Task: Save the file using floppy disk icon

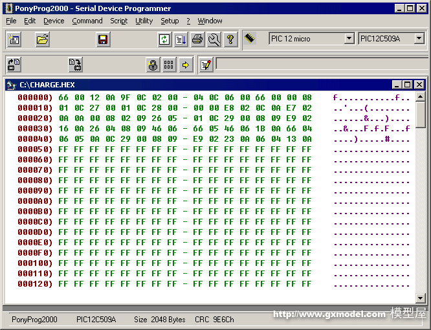Action: tap(102, 39)
